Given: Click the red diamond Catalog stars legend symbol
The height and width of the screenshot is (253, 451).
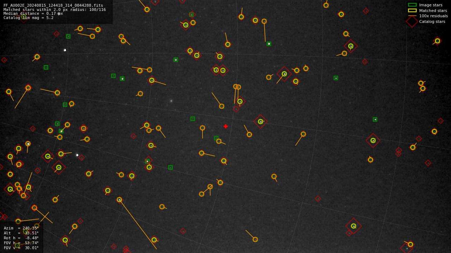Looking at the screenshot, I should [x=412, y=21].
